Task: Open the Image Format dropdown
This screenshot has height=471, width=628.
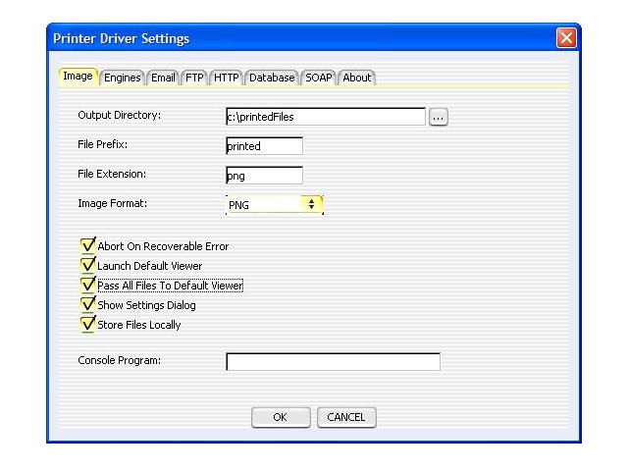Action: [275, 205]
